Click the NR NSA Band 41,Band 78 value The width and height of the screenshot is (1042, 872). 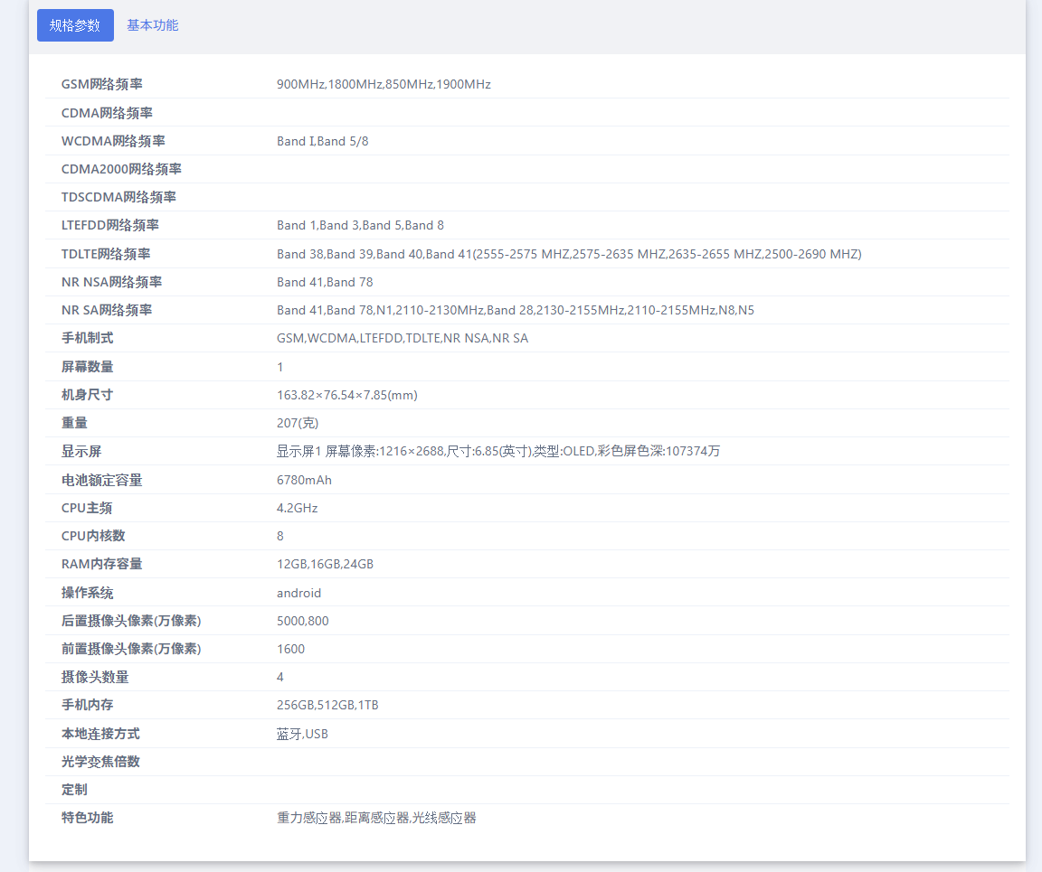pyautogui.click(x=325, y=282)
